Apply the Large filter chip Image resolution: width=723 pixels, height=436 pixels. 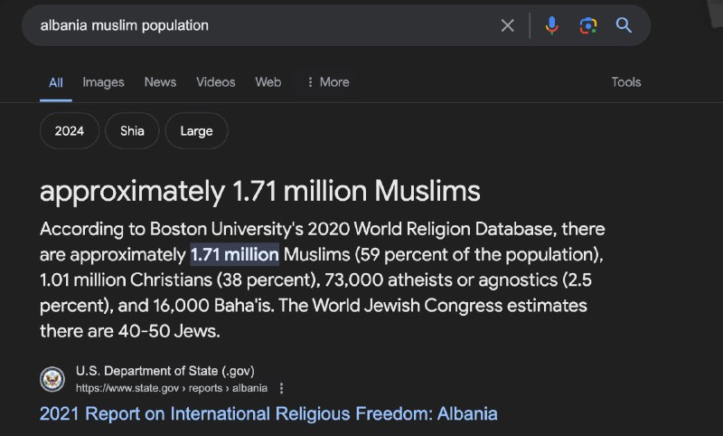196,130
